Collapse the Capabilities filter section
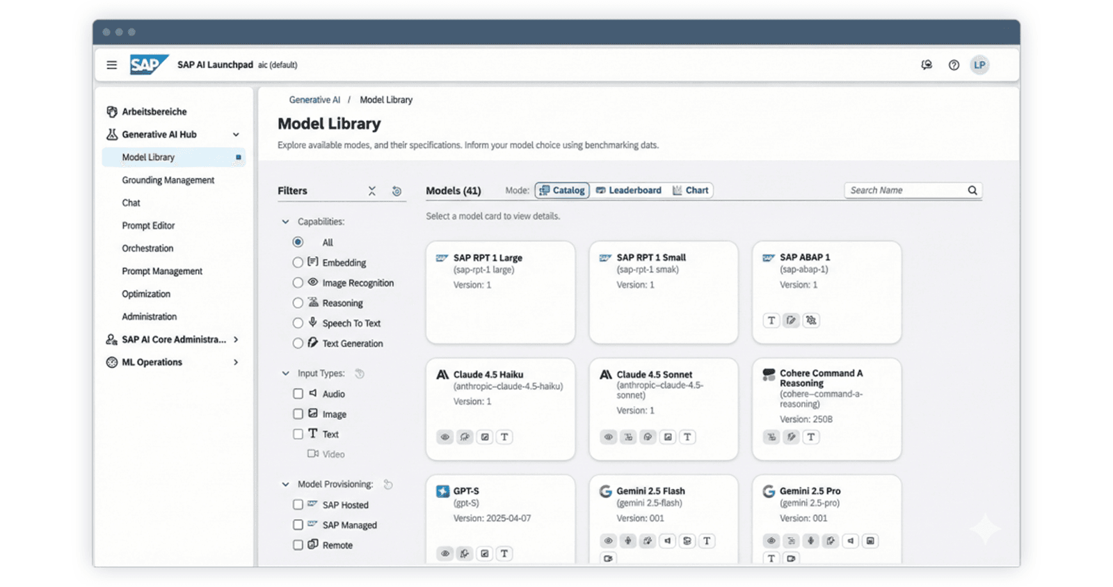Screen dimensions: 1113x587 tap(285, 222)
